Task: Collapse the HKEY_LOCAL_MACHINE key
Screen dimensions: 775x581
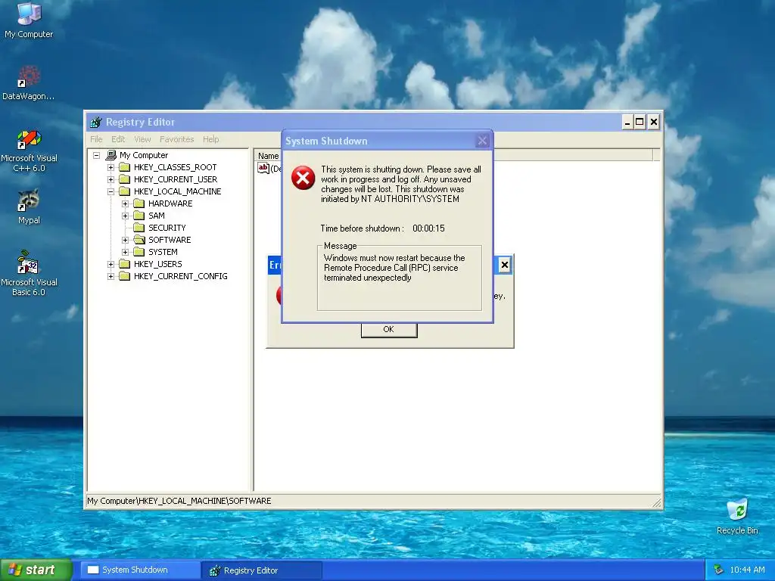Action: [110, 191]
